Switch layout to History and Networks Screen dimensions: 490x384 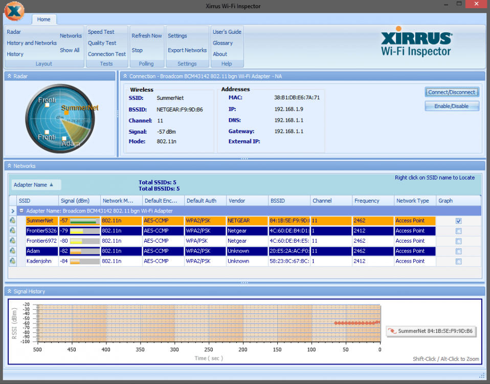pyautogui.click(x=32, y=43)
